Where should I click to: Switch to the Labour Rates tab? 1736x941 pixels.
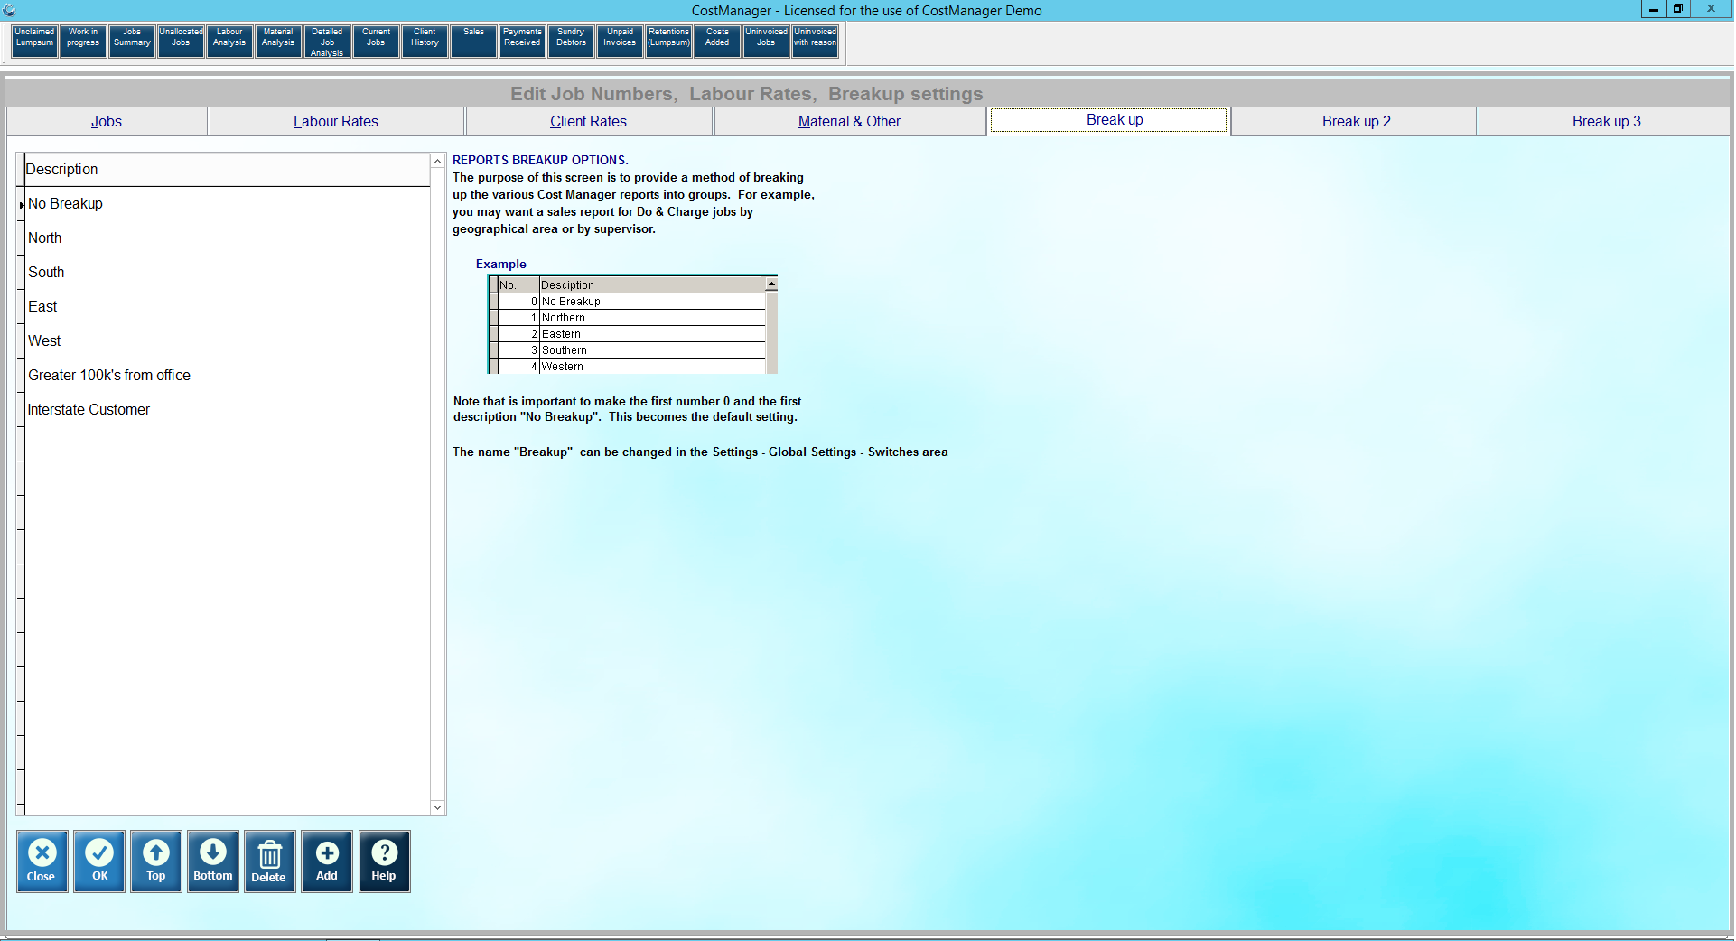click(336, 121)
